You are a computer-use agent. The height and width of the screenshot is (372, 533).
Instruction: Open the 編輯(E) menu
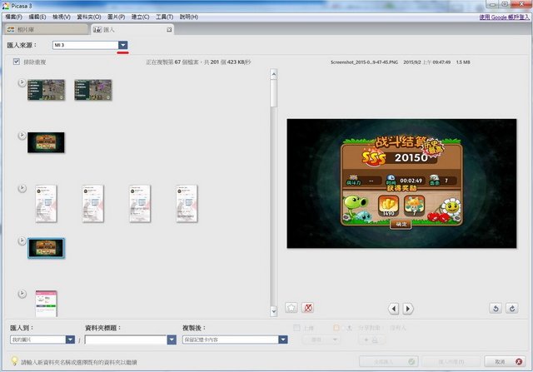tap(37, 17)
